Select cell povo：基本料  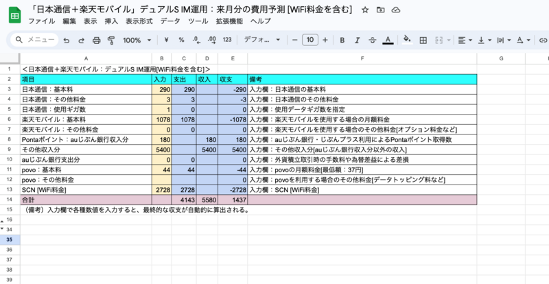86,170
